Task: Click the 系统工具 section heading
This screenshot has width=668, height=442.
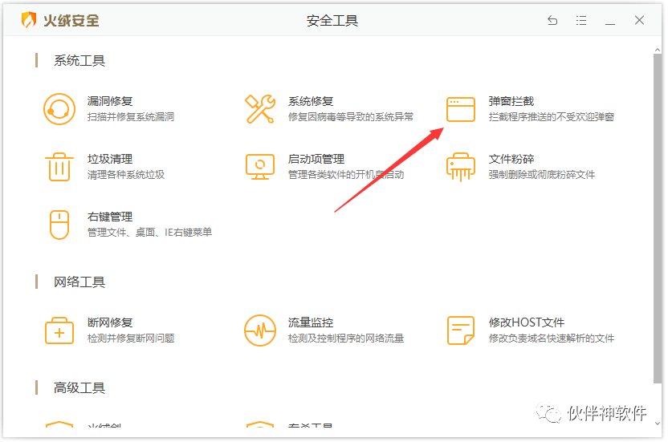Action: click(x=79, y=60)
